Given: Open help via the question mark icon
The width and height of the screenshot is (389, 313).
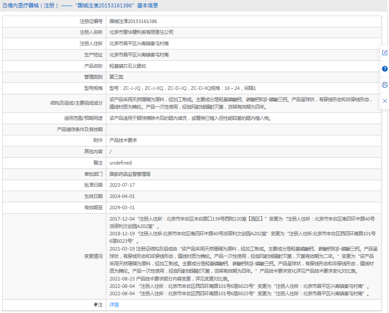Looking at the screenshot, I should click(385, 69).
